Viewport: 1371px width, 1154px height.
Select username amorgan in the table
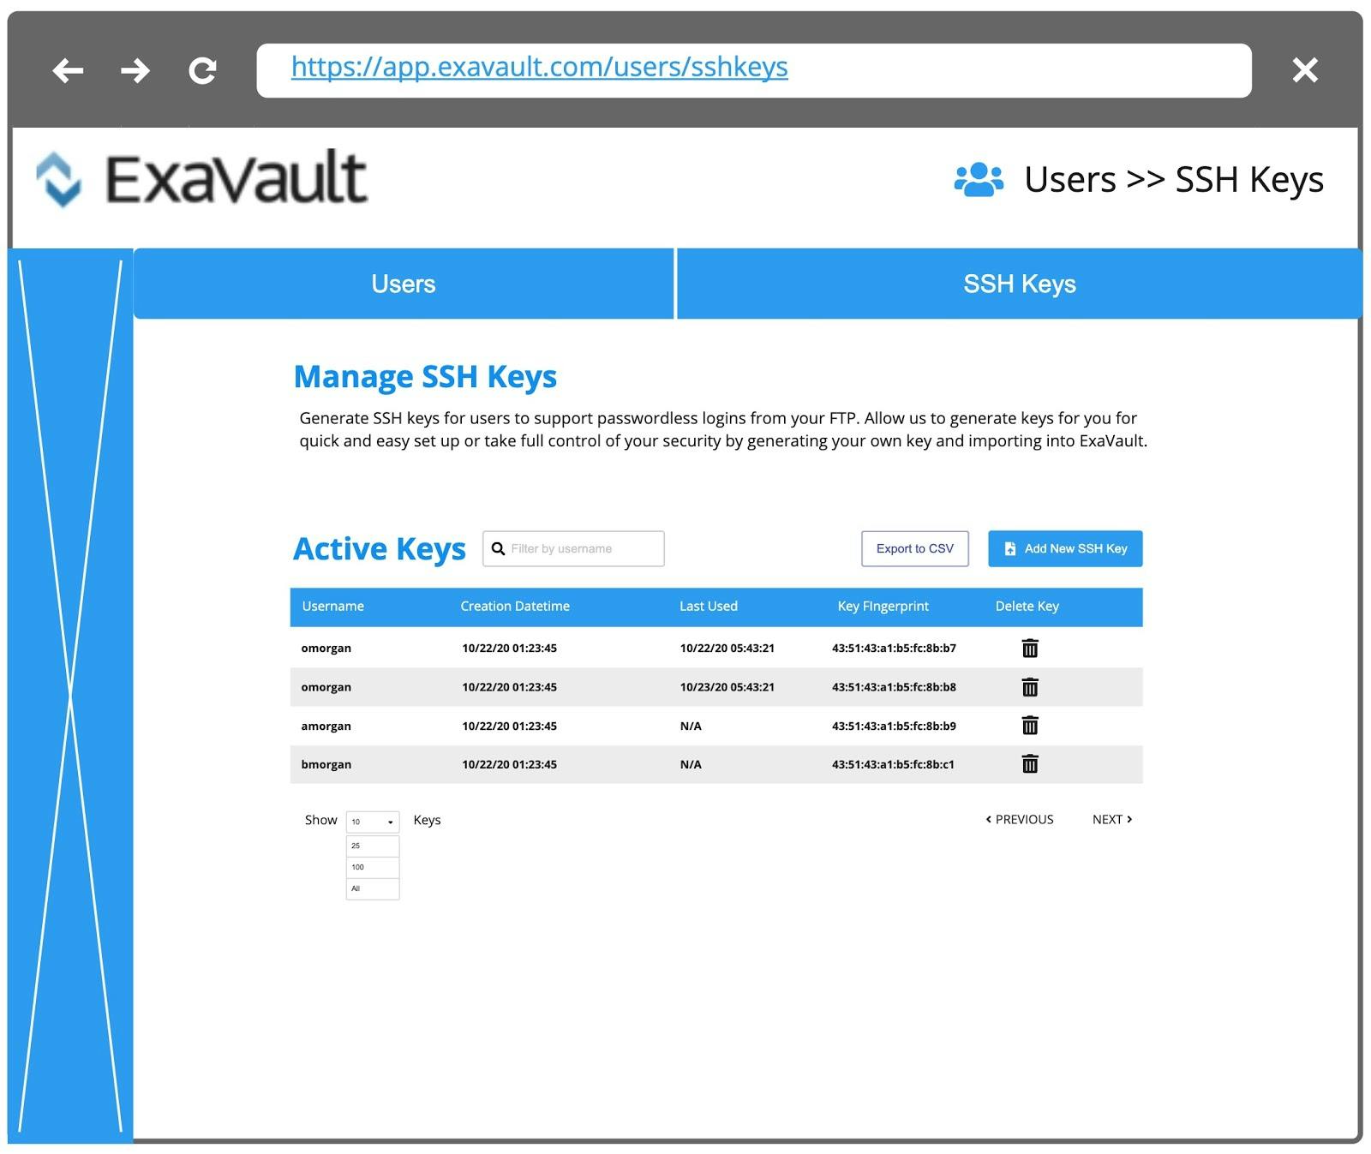[x=326, y=726]
